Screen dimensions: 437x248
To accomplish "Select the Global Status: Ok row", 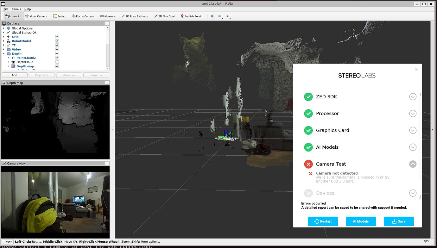I will click(x=24, y=33).
